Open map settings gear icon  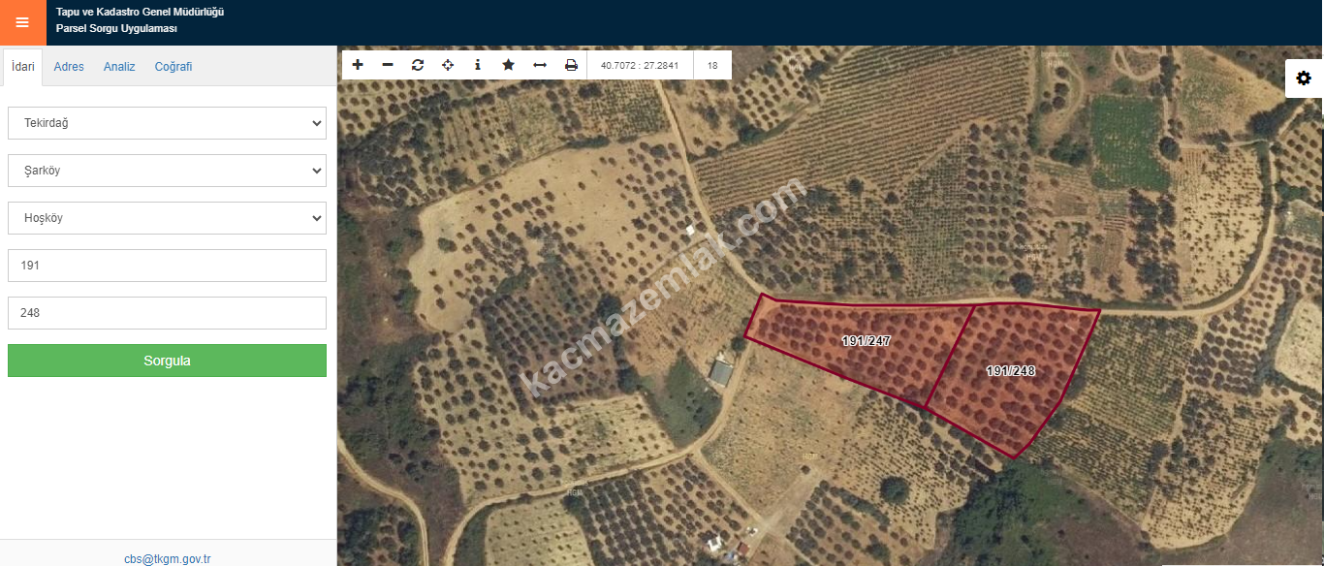click(x=1304, y=79)
